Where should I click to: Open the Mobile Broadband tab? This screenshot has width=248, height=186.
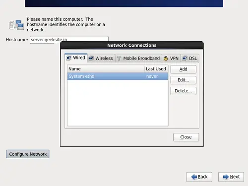[138, 59]
